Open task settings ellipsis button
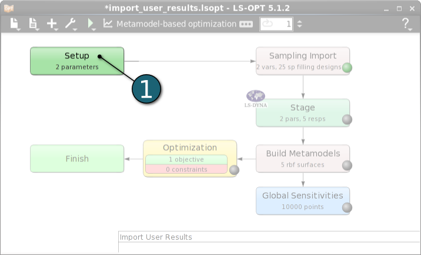This screenshot has height=255, width=421. click(x=246, y=24)
